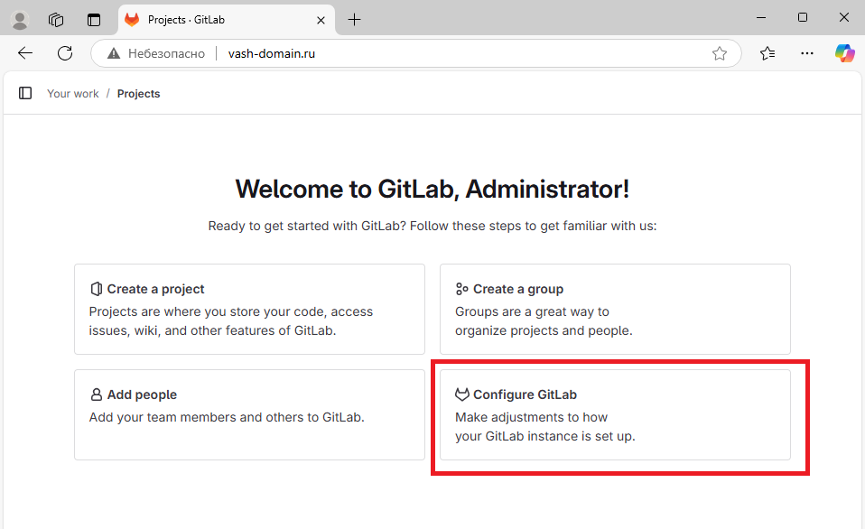Open the Add people card

[249, 414]
